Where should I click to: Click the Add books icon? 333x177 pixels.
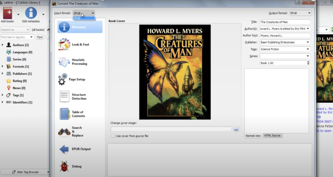click(8, 13)
